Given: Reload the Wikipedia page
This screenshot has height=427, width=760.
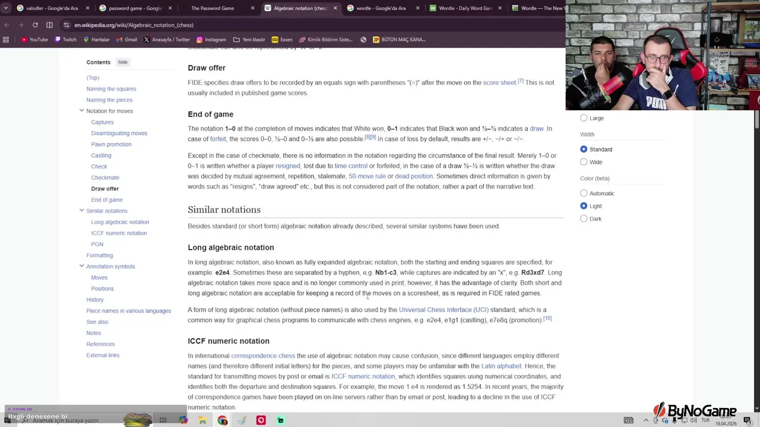Looking at the screenshot, I should pyautogui.click(x=35, y=25).
